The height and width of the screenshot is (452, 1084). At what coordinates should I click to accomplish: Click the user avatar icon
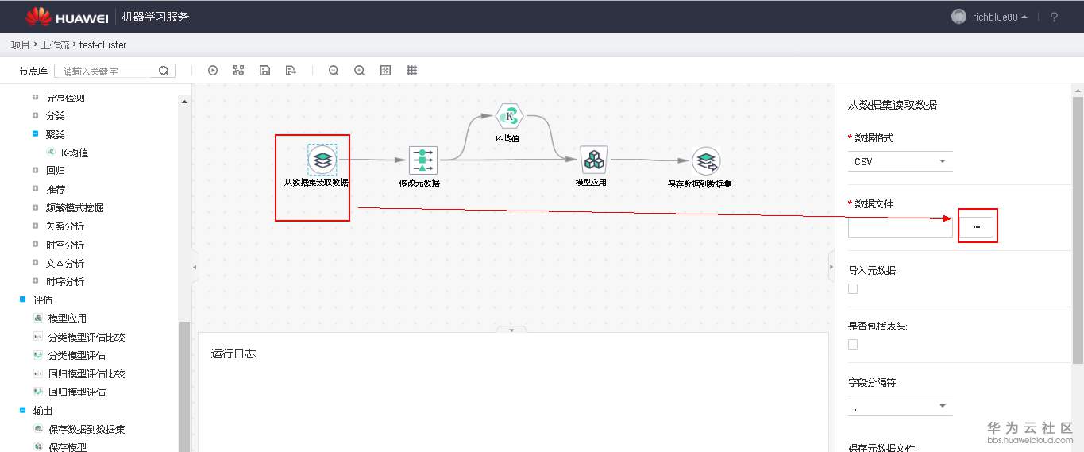coord(959,17)
